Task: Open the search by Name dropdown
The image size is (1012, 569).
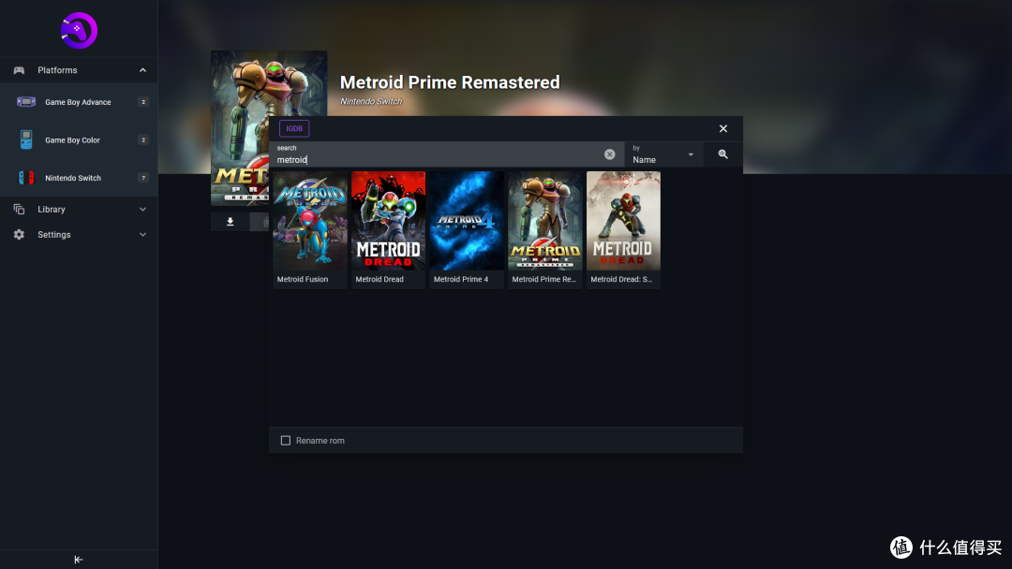Action: (x=663, y=155)
